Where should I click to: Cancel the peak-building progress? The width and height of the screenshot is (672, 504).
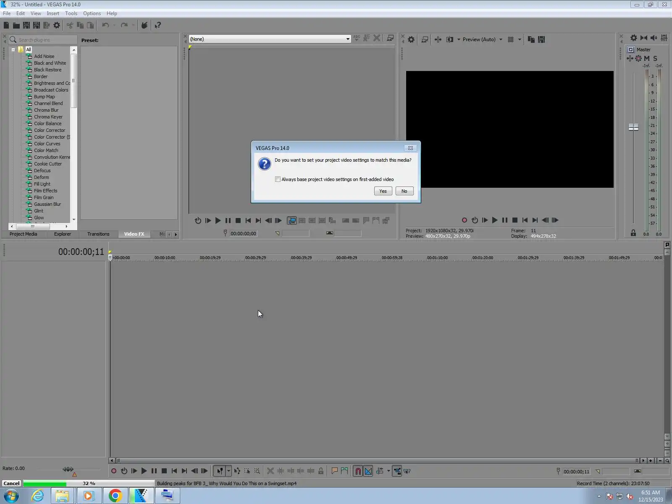pyautogui.click(x=12, y=483)
